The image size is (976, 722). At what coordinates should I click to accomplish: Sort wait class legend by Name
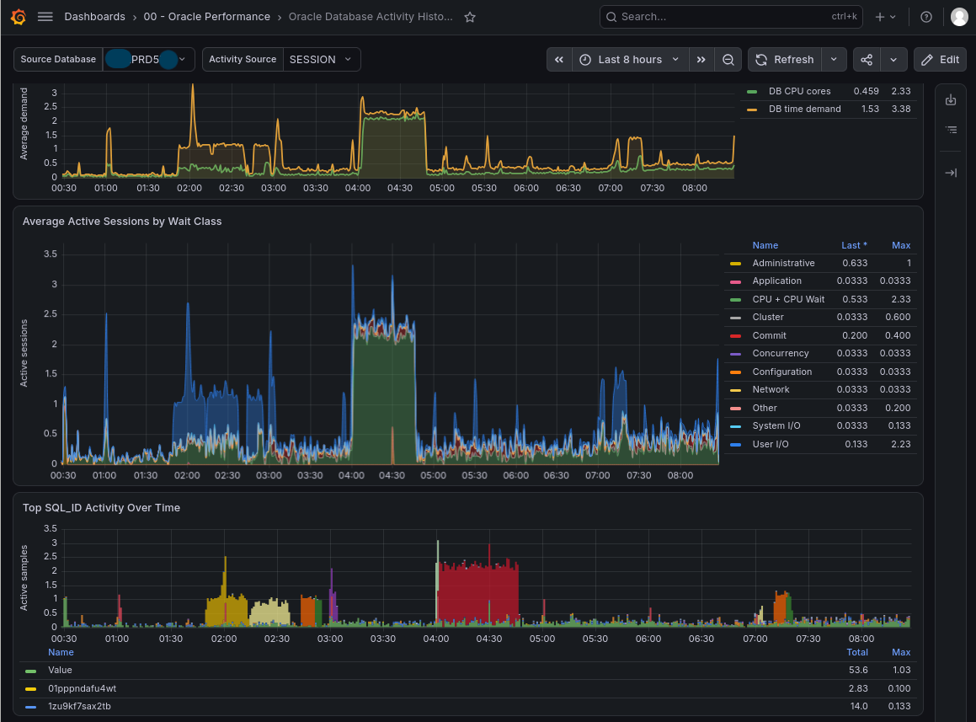coord(765,245)
